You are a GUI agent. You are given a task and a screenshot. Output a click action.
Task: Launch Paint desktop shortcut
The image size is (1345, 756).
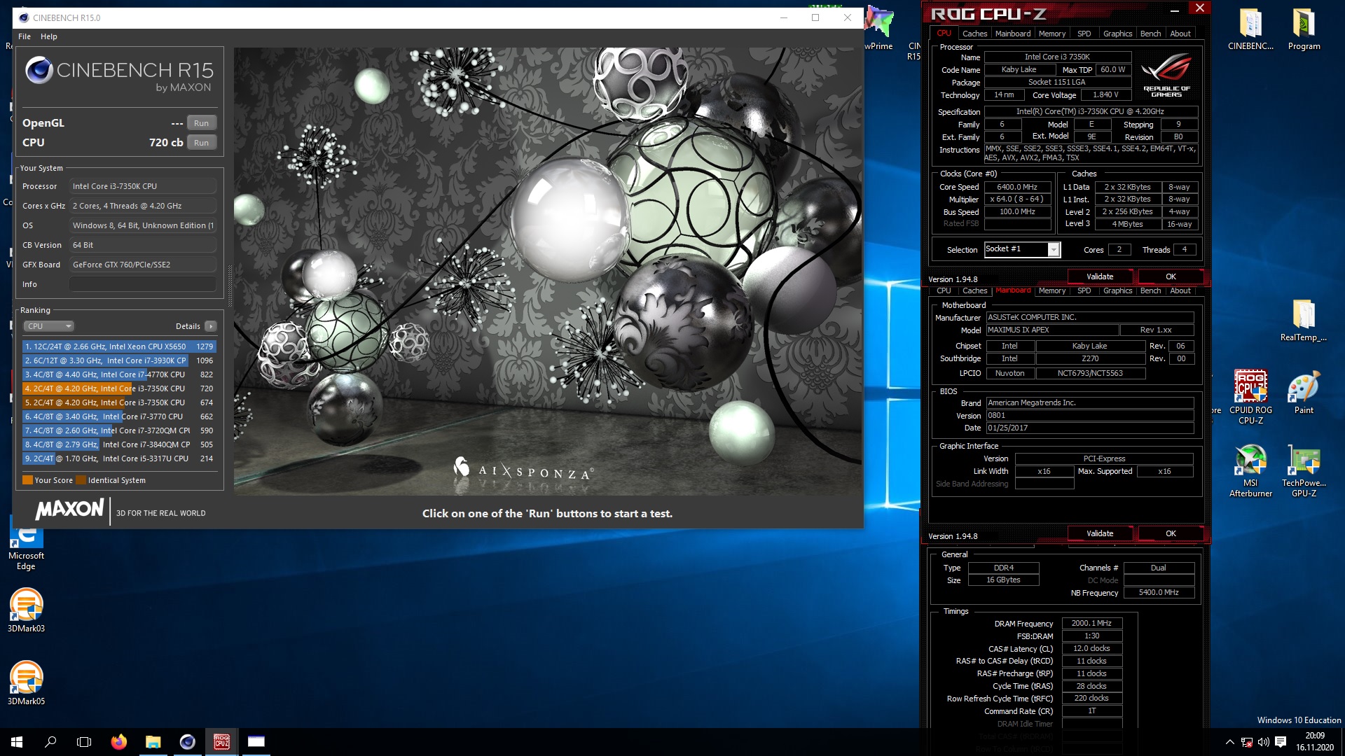click(x=1304, y=393)
